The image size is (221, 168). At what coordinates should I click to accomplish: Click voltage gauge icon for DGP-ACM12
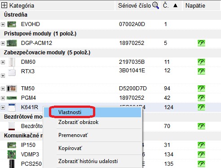pyautogui.click(x=201, y=43)
